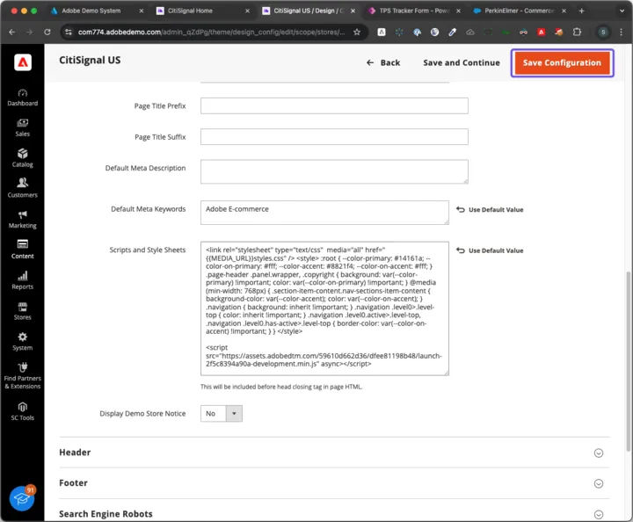Open the Chrome profile avatar

coord(603,32)
